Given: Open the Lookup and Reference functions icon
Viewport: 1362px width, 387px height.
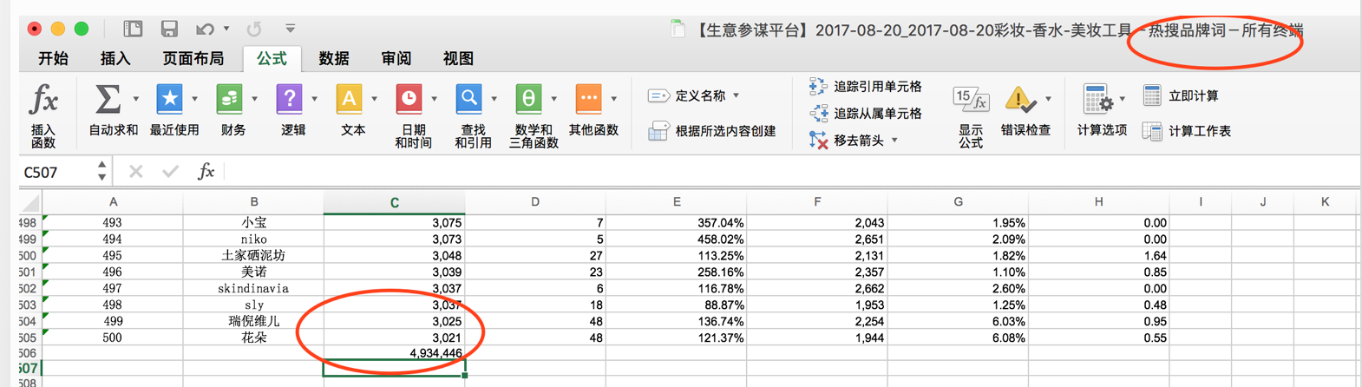Looking at the screenshot, I should coord(468,99).
